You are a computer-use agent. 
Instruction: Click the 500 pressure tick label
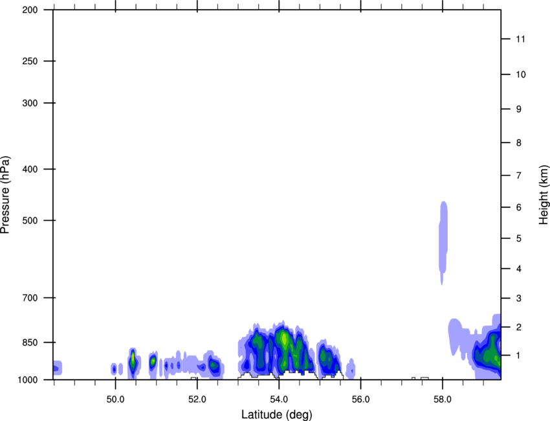[x=30, y=220]
